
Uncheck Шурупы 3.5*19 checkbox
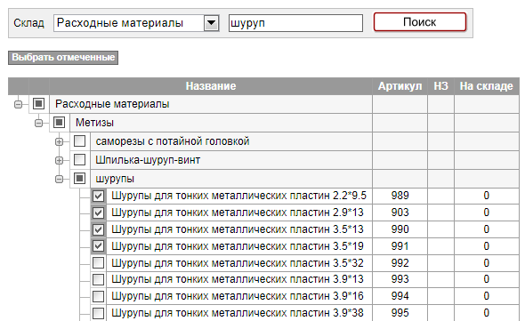(x=99, y=246)
